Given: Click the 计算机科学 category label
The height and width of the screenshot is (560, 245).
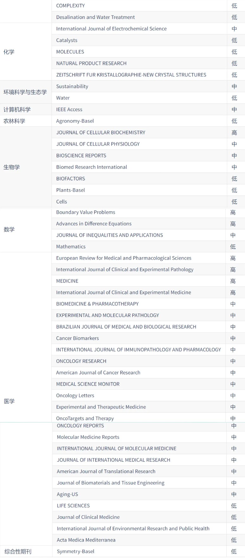Looking at the screenshot, I should coord(17,109).
